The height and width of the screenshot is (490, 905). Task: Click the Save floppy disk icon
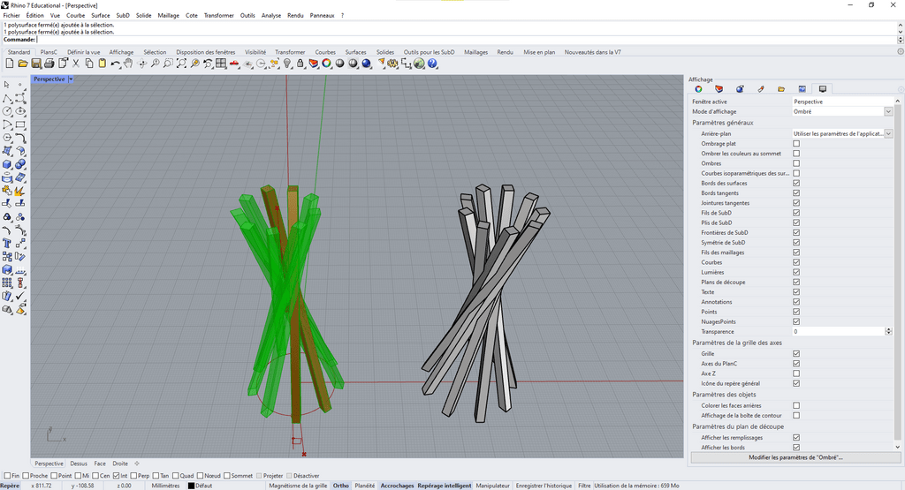[x=35, y=64]
